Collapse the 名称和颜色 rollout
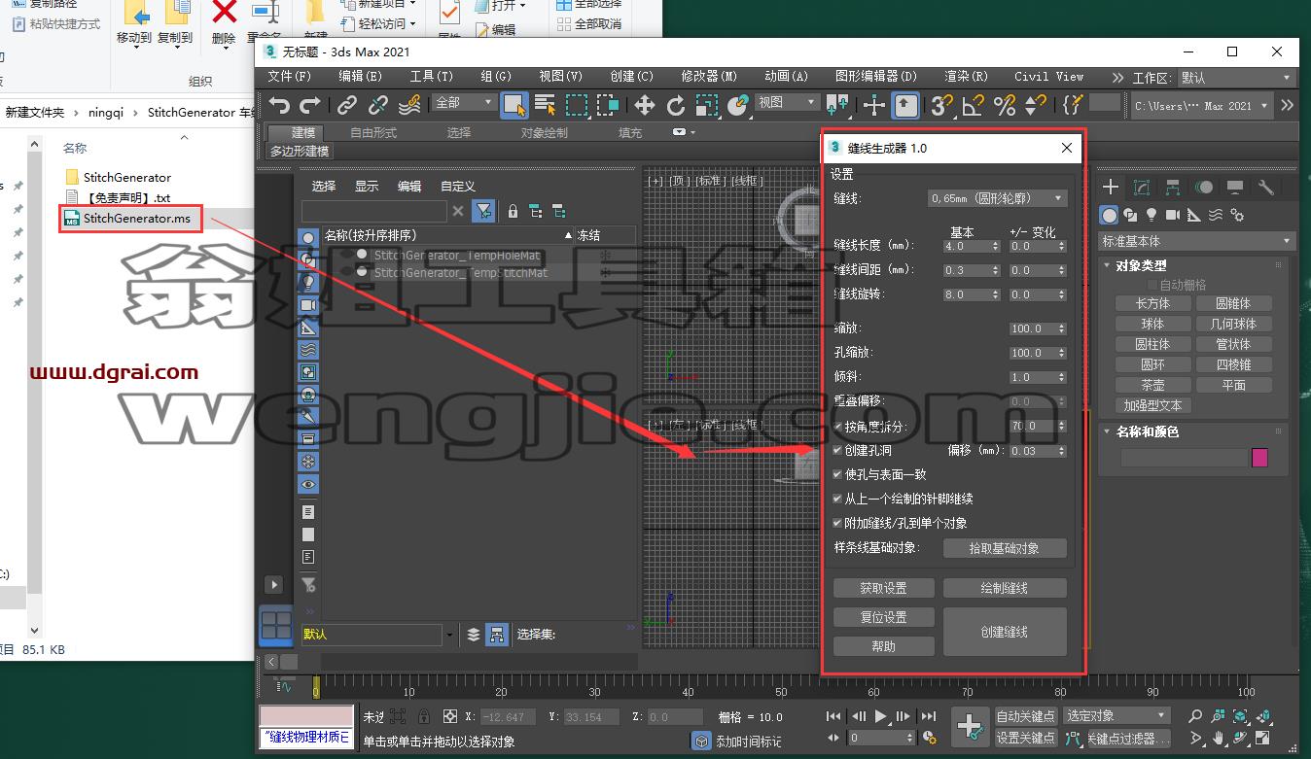1311x759 pixels. (1147, 431)
